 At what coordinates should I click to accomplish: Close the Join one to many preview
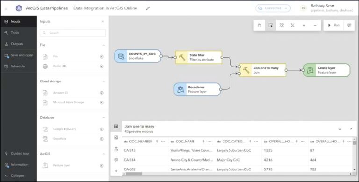(x=351, y=129)
